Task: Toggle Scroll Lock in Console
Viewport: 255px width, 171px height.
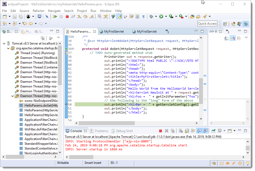Action: 187,131
